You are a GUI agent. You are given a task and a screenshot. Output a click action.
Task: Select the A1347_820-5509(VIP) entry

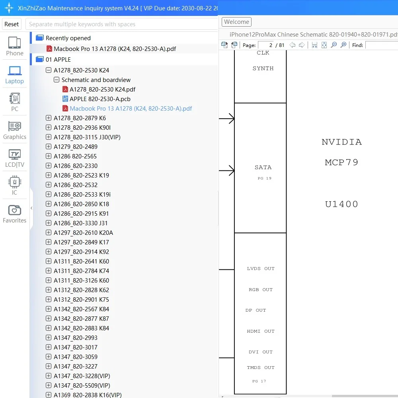(82, 386)
